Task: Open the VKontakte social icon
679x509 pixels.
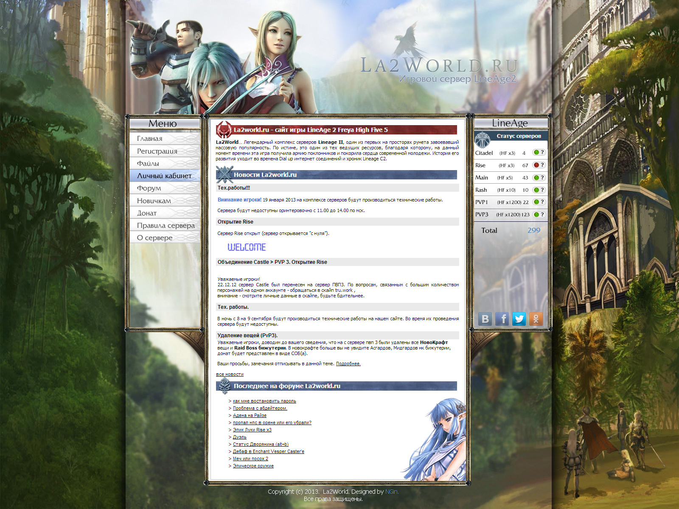Action: pyautogui.click(x=485, y=319)
